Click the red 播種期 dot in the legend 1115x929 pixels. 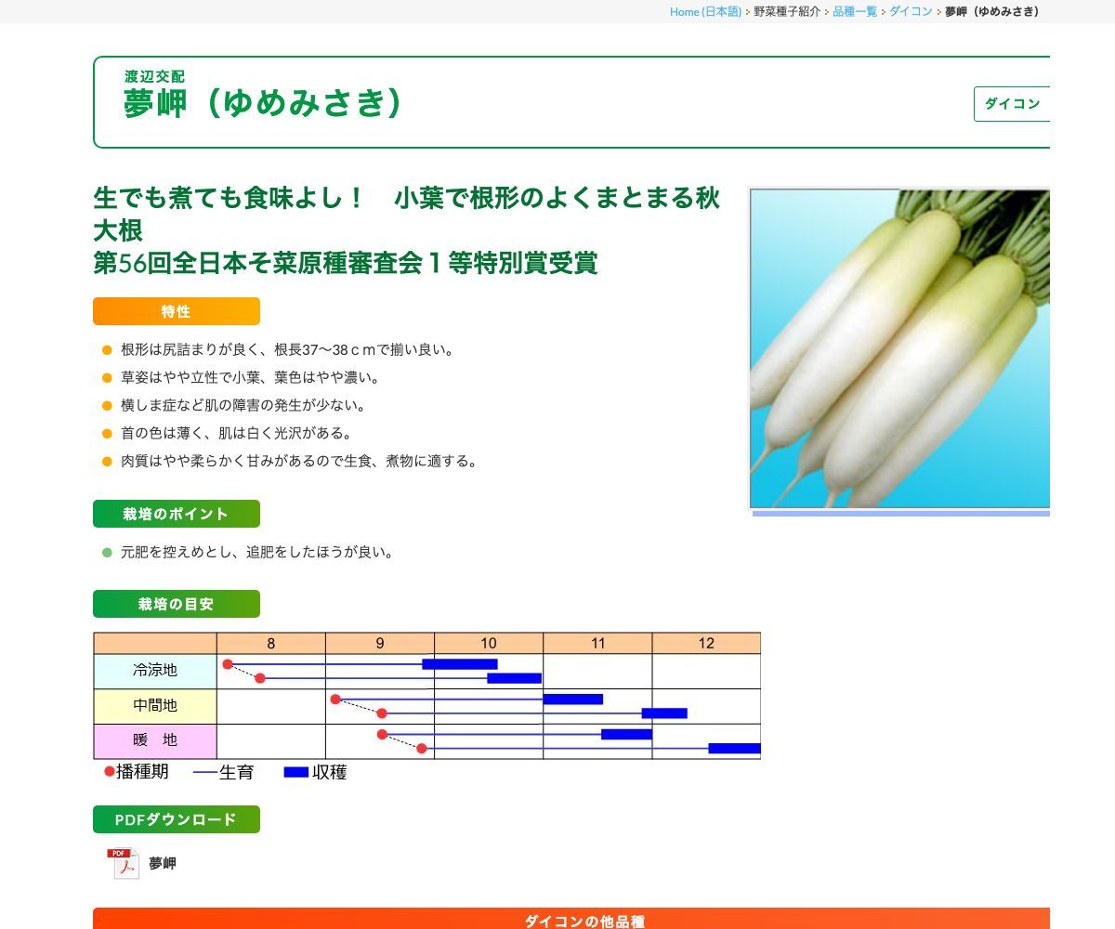[110, 771]
